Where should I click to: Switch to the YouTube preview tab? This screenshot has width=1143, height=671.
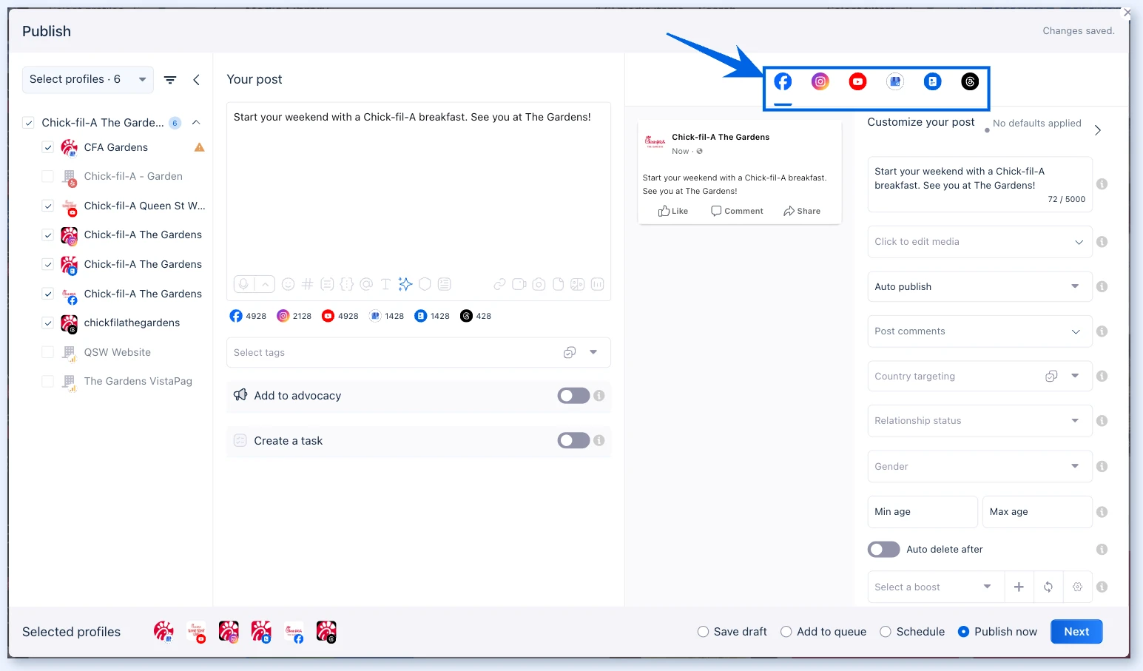(x=857, y=81)
